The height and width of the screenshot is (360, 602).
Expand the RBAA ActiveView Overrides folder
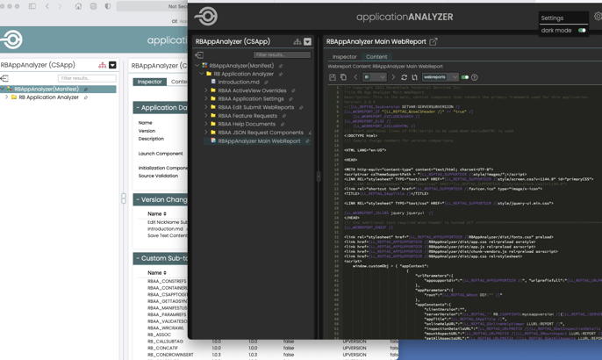206,90
